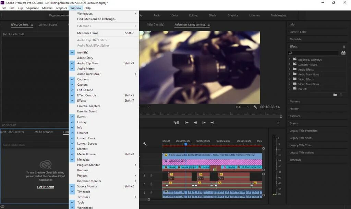Open Reference monitor panel menu icon
The image size is (351, 209).
pyautogui.click(x=209, y=25)
